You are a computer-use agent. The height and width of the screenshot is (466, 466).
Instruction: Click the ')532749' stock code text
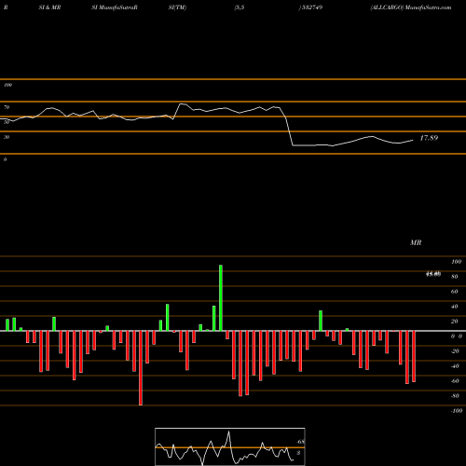pyautogui.click(x=310, y=7)
